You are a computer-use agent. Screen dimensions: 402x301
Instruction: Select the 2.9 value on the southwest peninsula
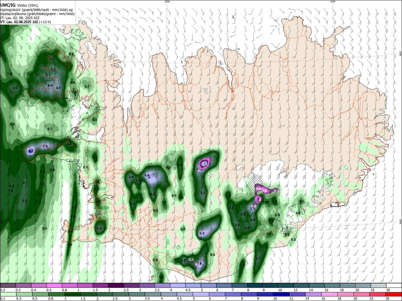point(99,228)
